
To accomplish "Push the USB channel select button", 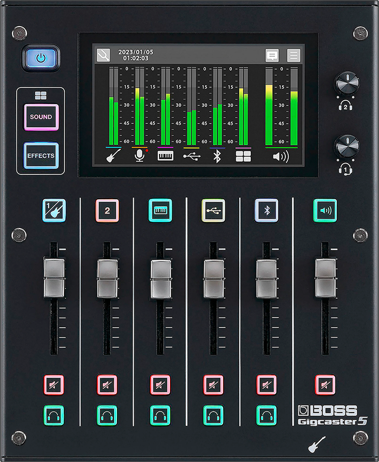I will (213, 210).
